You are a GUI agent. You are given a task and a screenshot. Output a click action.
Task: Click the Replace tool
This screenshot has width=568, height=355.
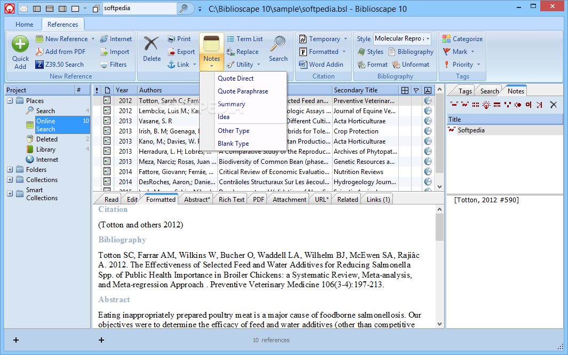tap(242, 52)
